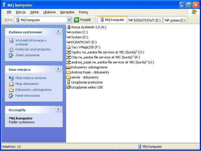The image size is (201, 151).
Task: Open Panel sterowania link in sidebar
Action: 27,96
